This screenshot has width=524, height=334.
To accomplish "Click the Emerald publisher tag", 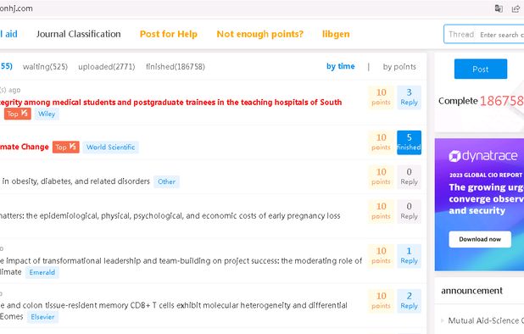I will [x=42, y=272].
